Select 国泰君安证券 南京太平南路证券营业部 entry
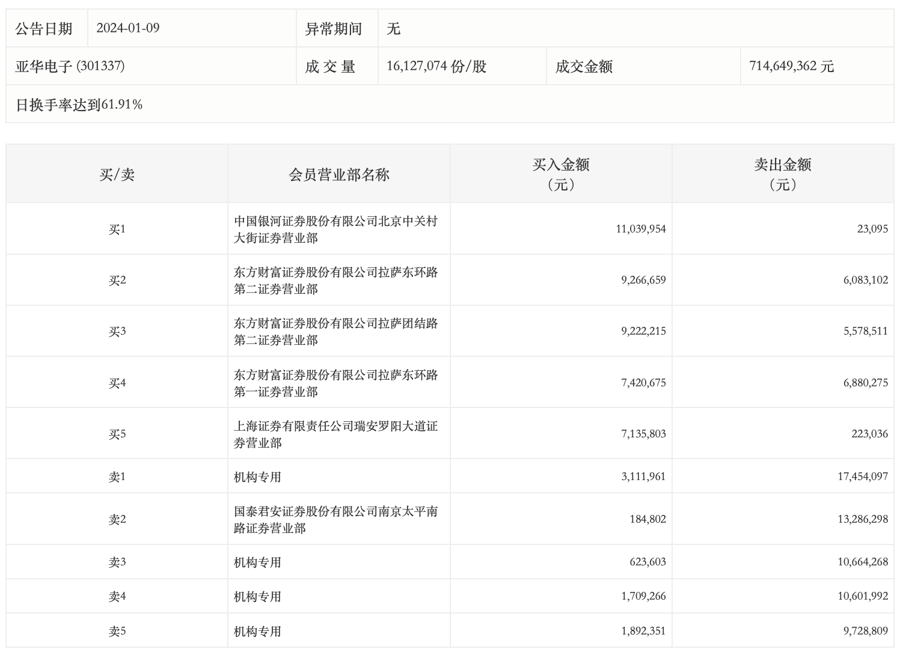 pos(335,520)
